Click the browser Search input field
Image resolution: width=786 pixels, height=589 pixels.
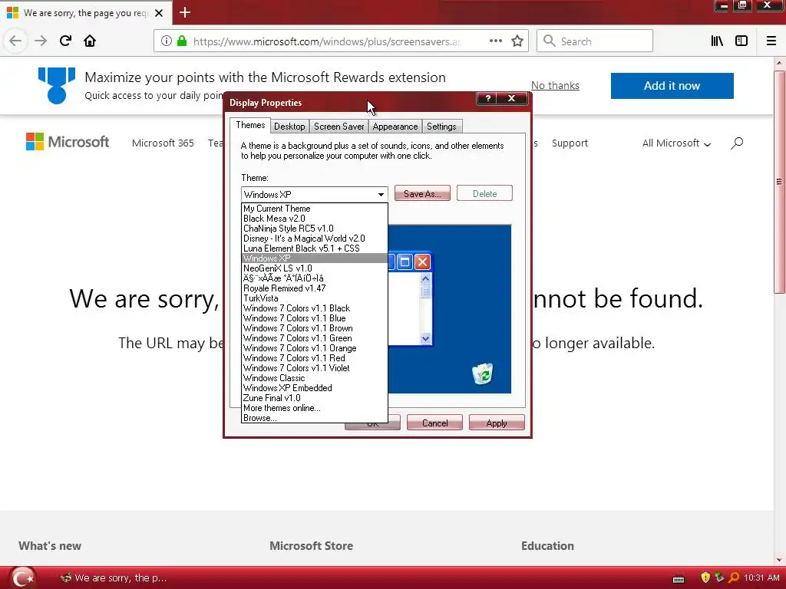595,41
